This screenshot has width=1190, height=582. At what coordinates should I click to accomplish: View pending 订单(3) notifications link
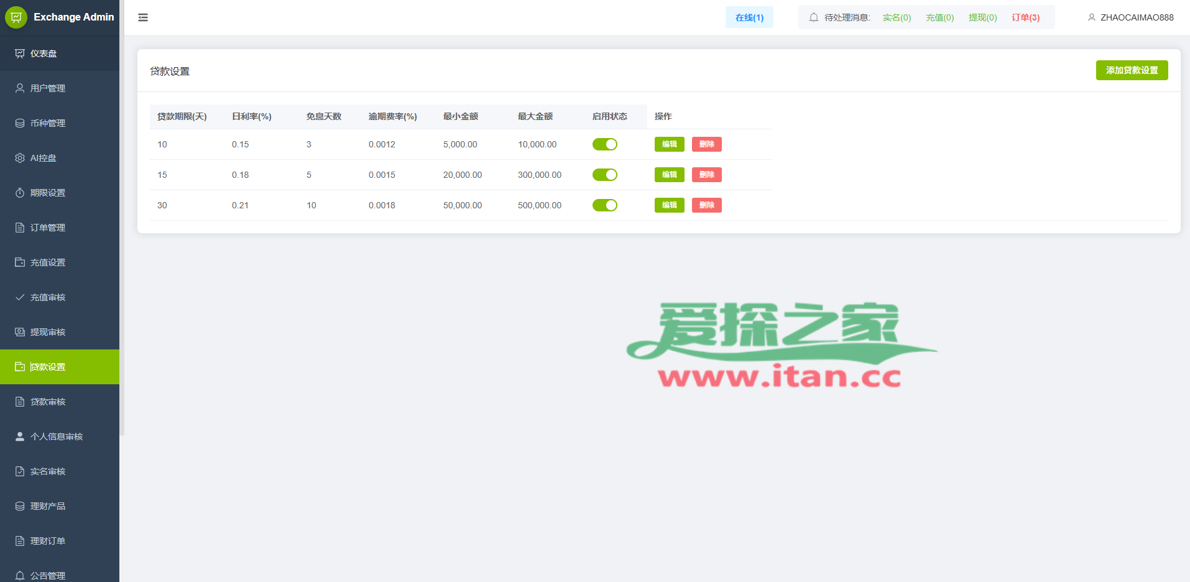1025,17
